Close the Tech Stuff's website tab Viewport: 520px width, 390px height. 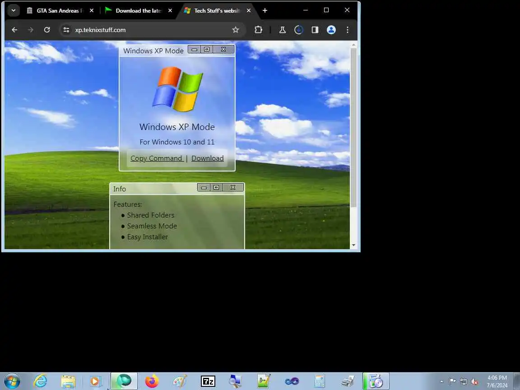[x=248, y=11]
